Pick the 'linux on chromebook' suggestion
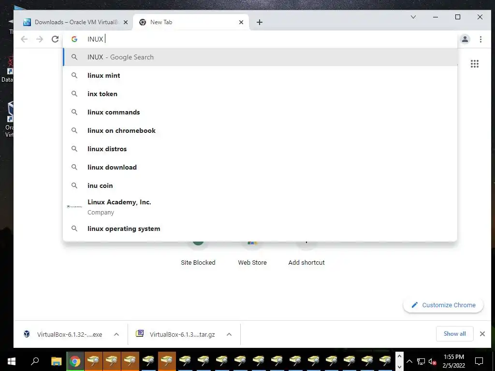495x371 pixels. 260,130
